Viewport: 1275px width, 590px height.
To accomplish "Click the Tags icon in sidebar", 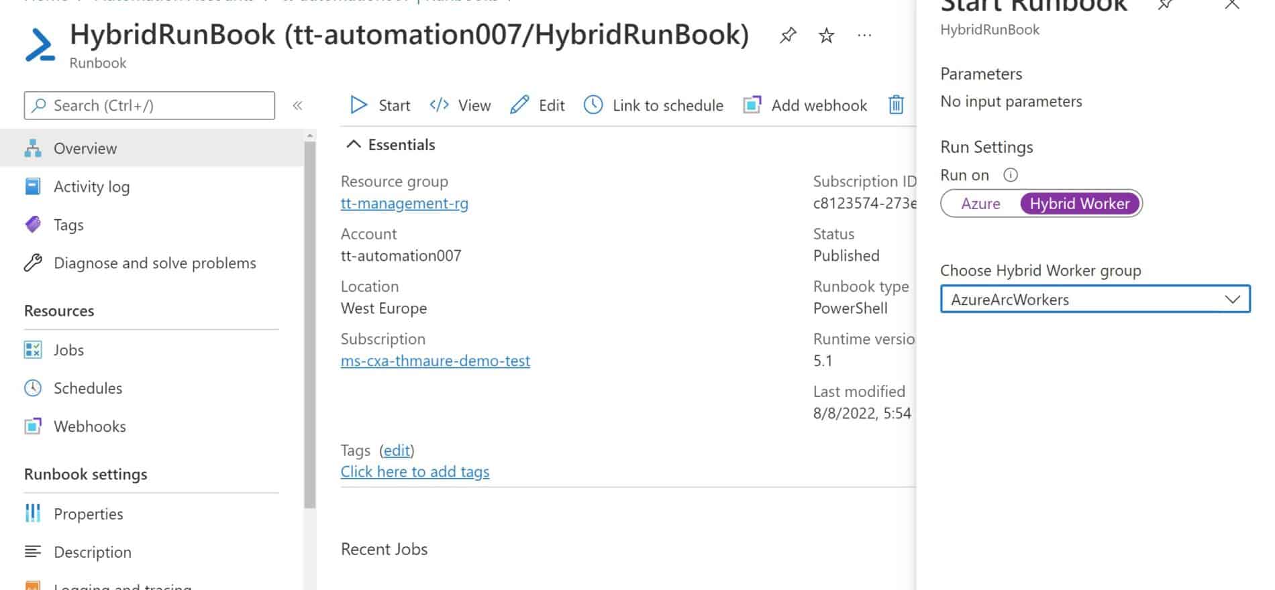I will pos(33,225).
